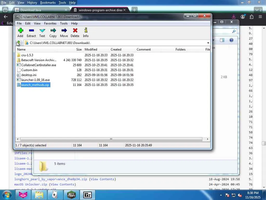Click the Copy toolbar icon

(53, 33)
